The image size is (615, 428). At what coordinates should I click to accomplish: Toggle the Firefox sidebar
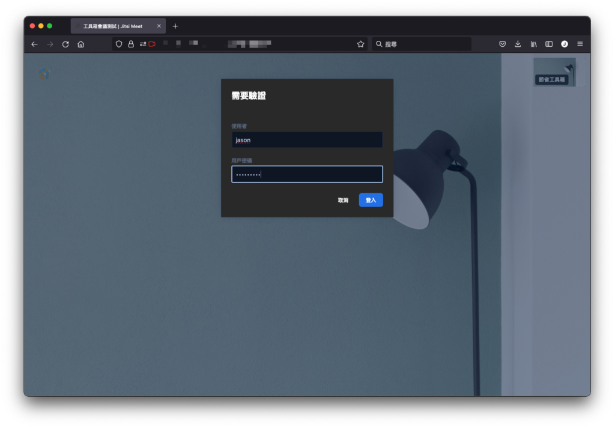[549, 44]
